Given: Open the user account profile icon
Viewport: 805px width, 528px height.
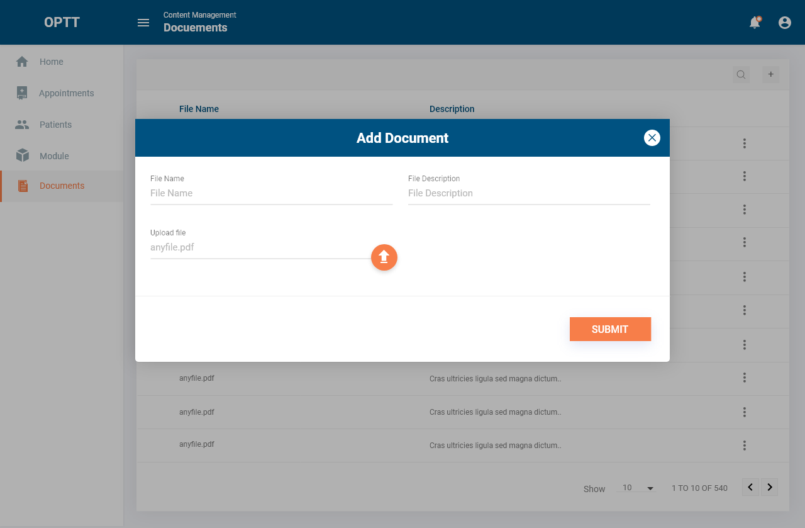Looking at the screenshot, I should (785, 23).
